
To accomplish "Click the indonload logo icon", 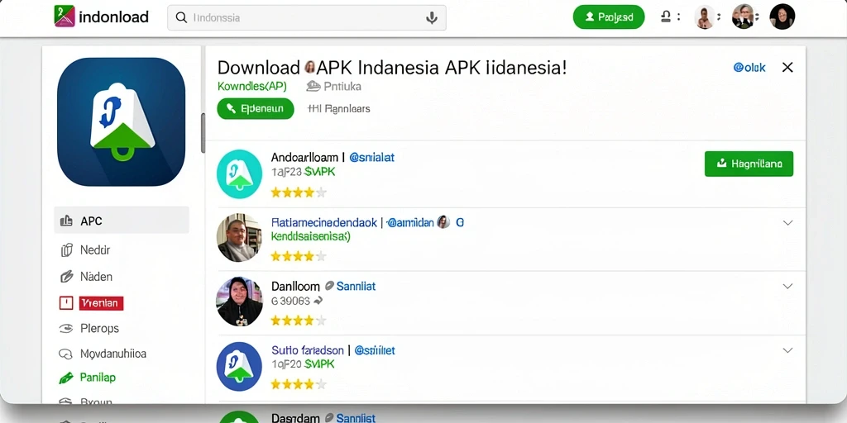I will pos(65,17).
